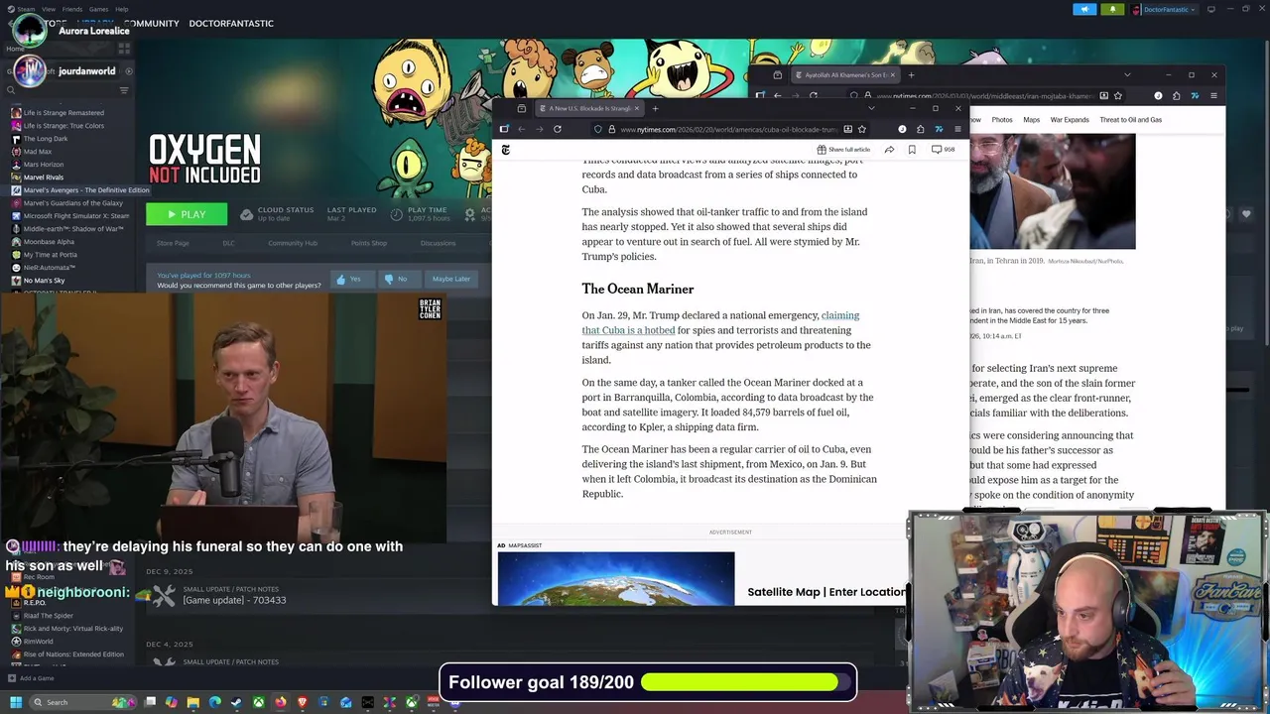Select Mad Max in game list
The width and height of the screenshot is (1270, 714).
(38, 152)
